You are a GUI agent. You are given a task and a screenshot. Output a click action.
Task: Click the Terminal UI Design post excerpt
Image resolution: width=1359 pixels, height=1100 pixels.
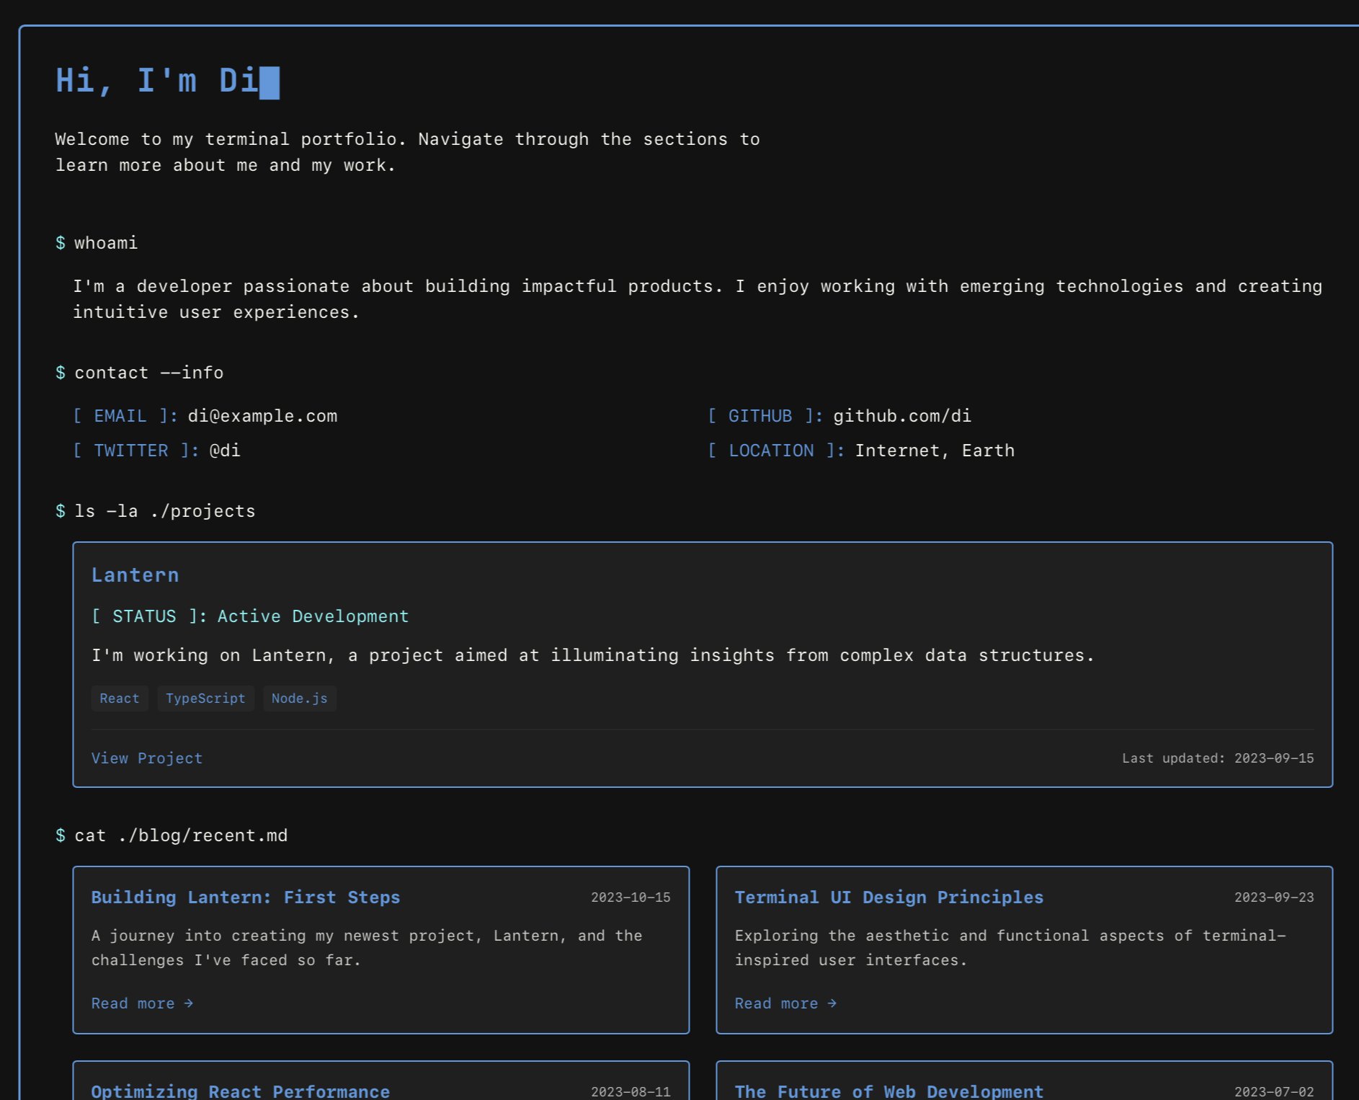tap(1010, 948)
